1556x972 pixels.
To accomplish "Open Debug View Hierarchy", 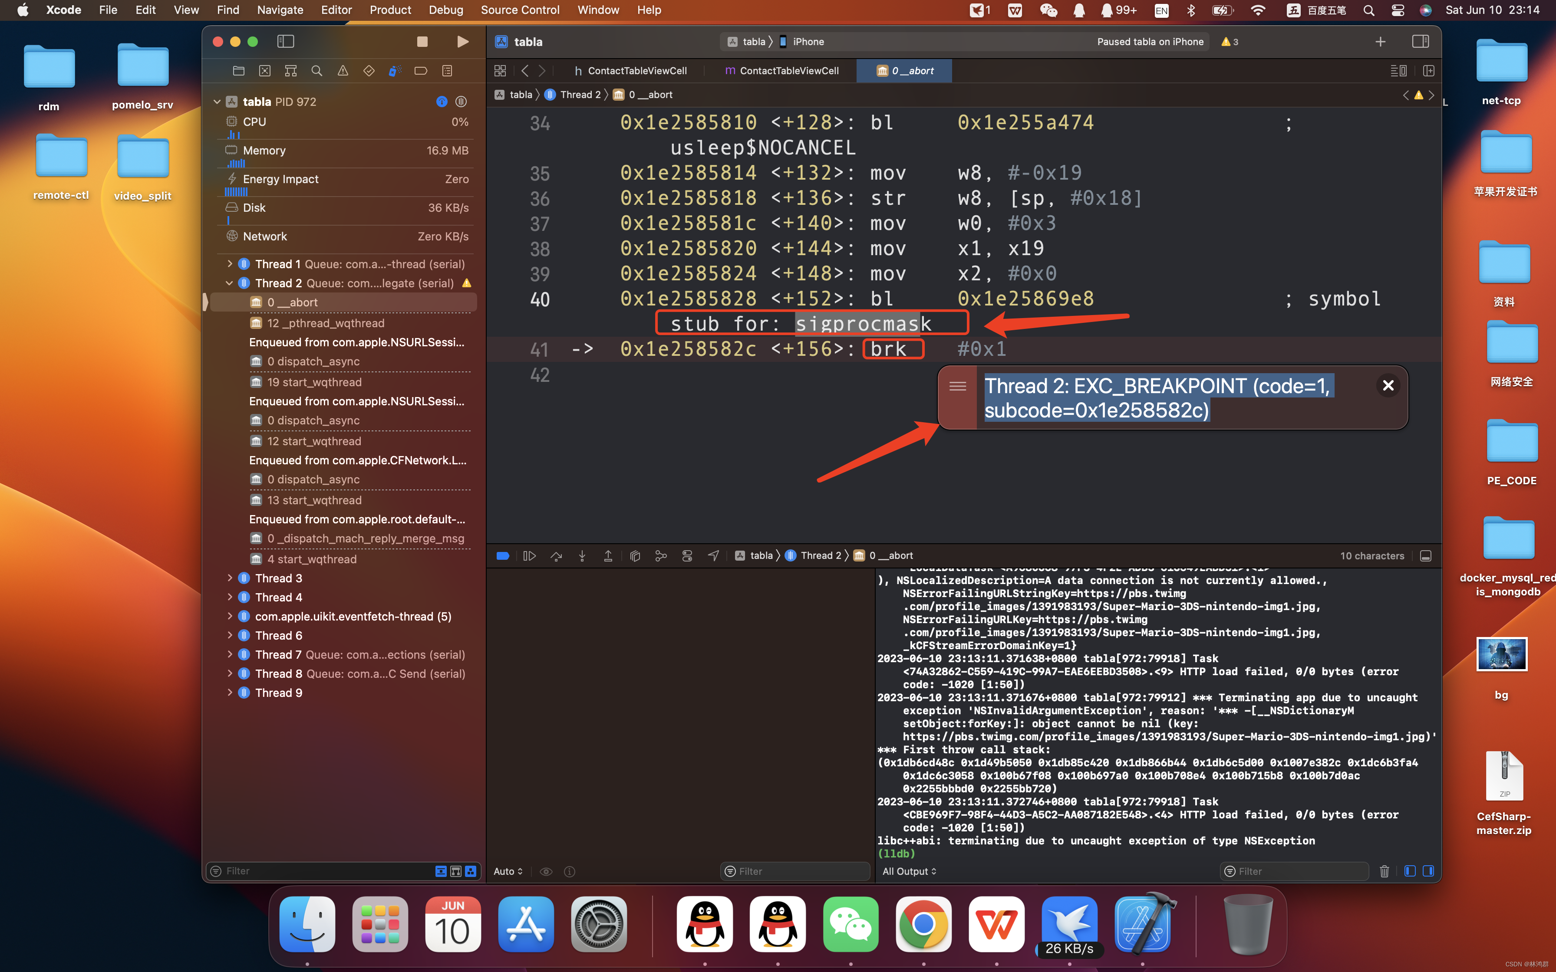I will 635,556.
